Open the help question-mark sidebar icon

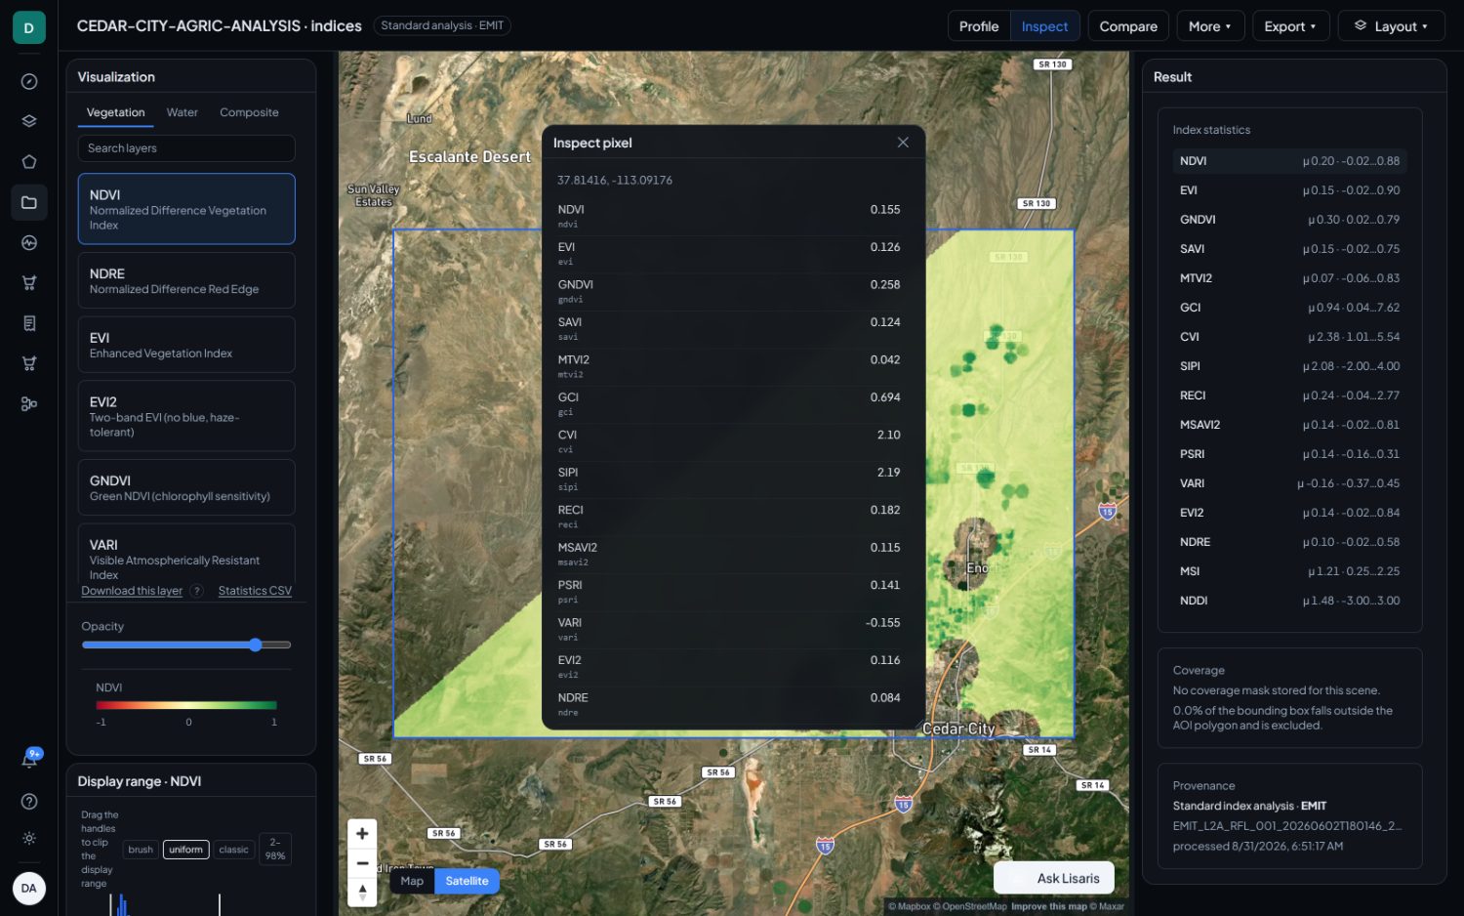point(29,801)
